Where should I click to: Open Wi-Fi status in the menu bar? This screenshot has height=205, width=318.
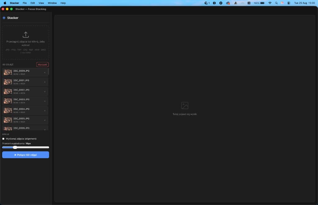(270, 3)
